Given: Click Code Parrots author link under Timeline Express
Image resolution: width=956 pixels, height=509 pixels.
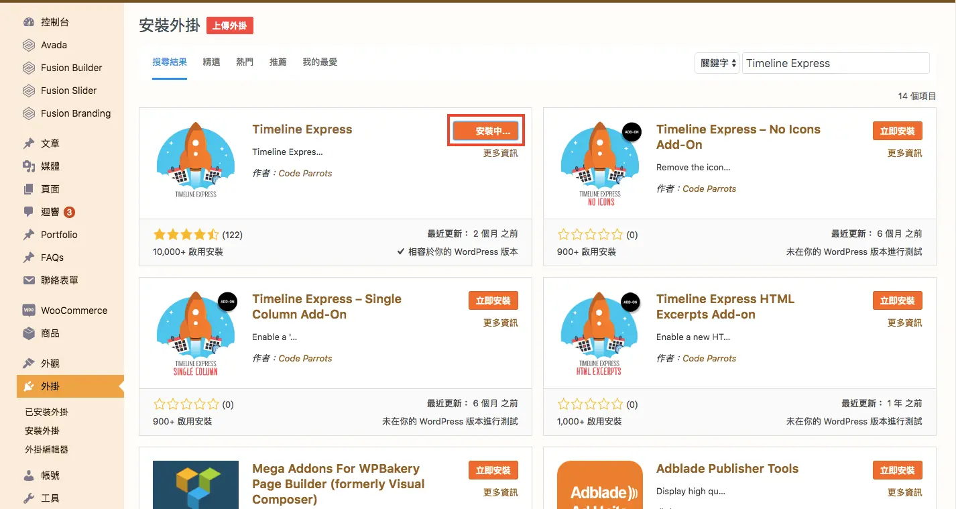Looking at the screenshot, I should (x=305, y=173).
